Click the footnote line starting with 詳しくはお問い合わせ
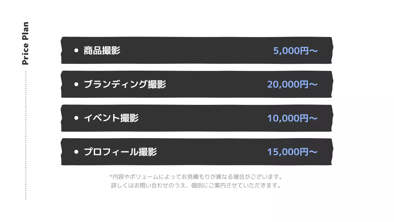Viewport: 394px width, 222px height. 196,186
